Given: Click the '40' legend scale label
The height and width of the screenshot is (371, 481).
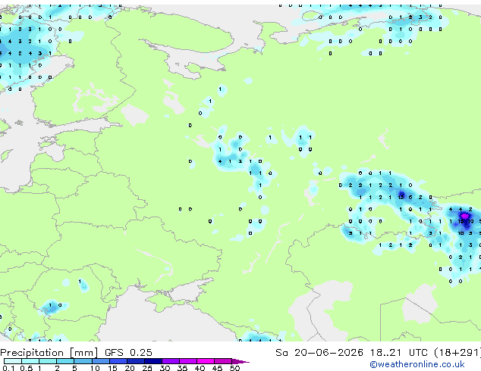Looking at the screenshot, I should pos(200,368).
